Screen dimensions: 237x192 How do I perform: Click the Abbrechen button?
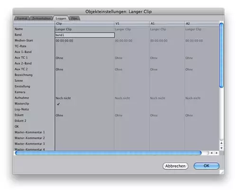[175, 166]
